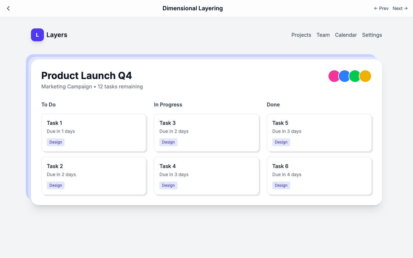Click the In Progress column heading
413x258 pixels.
click(168, 104)
